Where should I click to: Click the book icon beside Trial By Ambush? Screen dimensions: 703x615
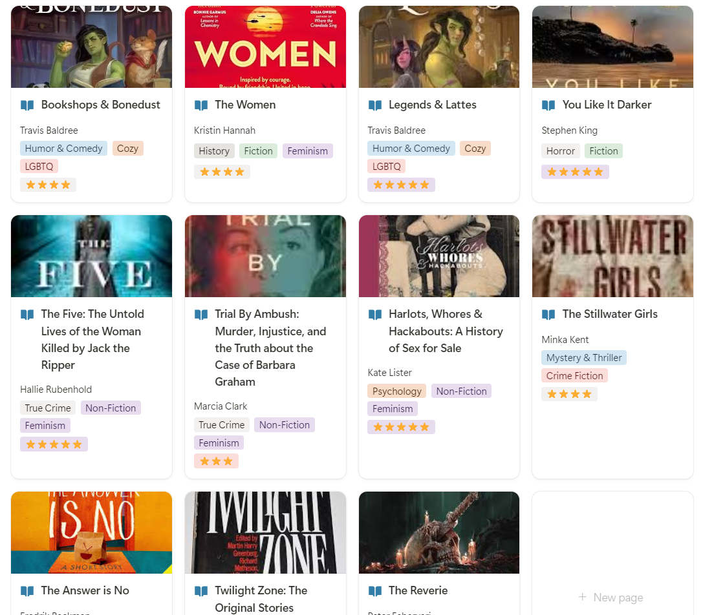pyautogui.click(x=201, y=315)
